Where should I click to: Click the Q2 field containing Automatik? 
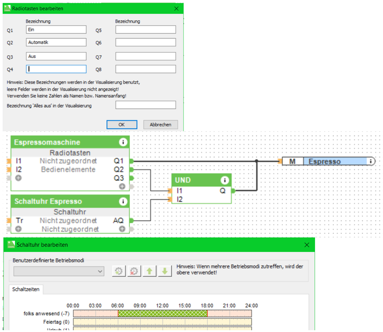point(56,42)
